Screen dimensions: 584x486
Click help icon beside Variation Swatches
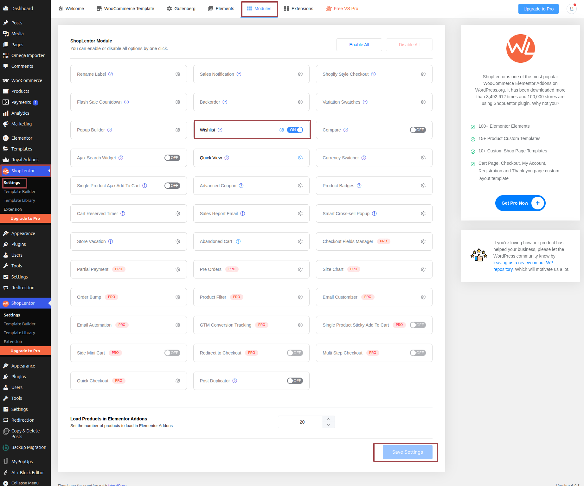point(365,102)
